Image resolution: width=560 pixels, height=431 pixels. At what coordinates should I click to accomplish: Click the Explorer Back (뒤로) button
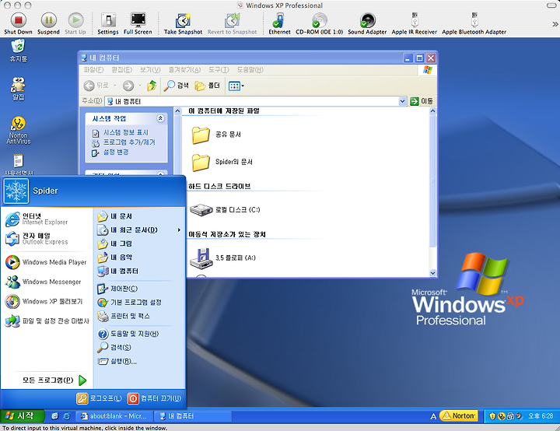click(96, 86)
